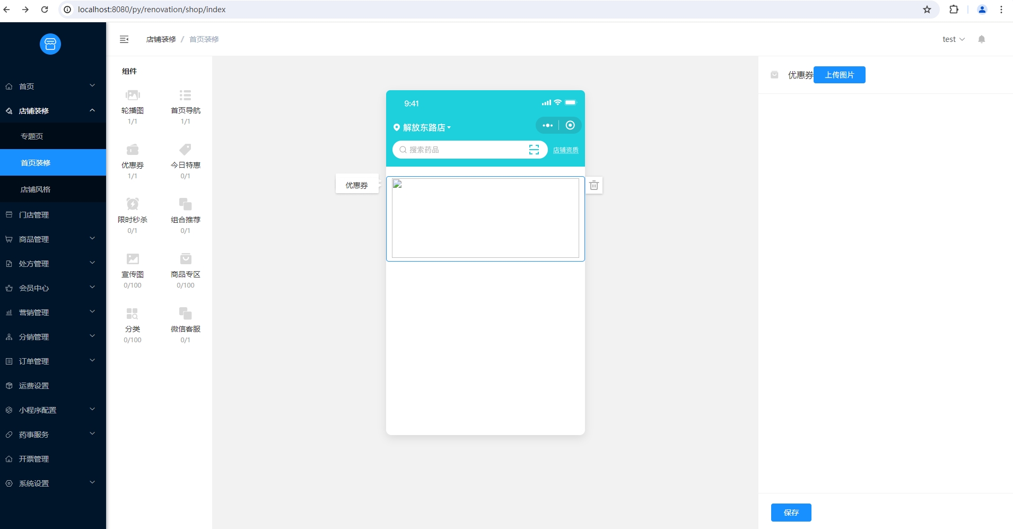Open the 运费设置 menu item

(x=53, y=386)
